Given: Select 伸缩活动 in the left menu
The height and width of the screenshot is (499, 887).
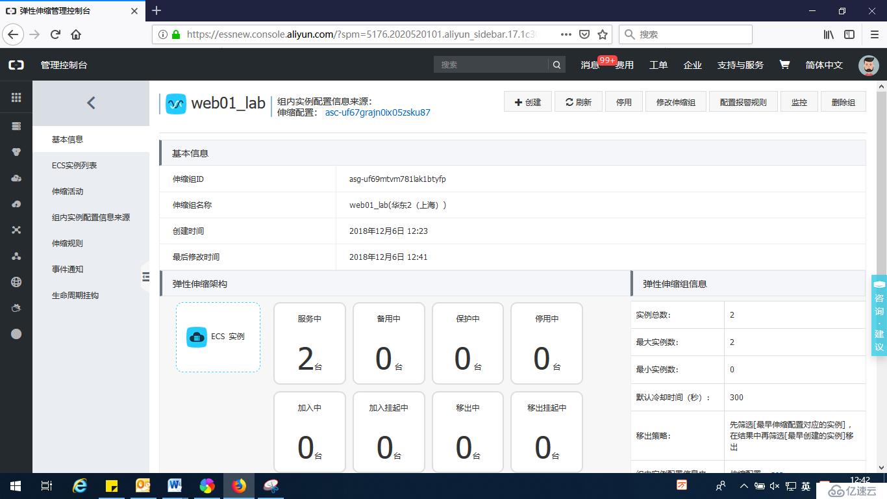Looking at the screenshot, I should 91,191.
